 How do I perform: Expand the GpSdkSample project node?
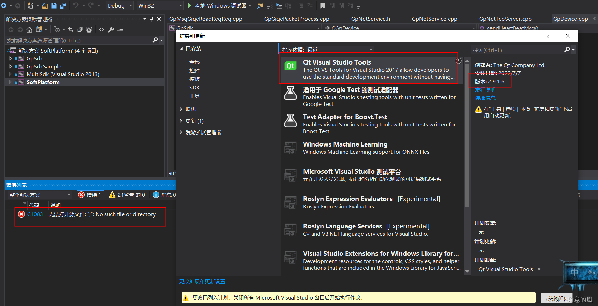click(x=10, y=66)
